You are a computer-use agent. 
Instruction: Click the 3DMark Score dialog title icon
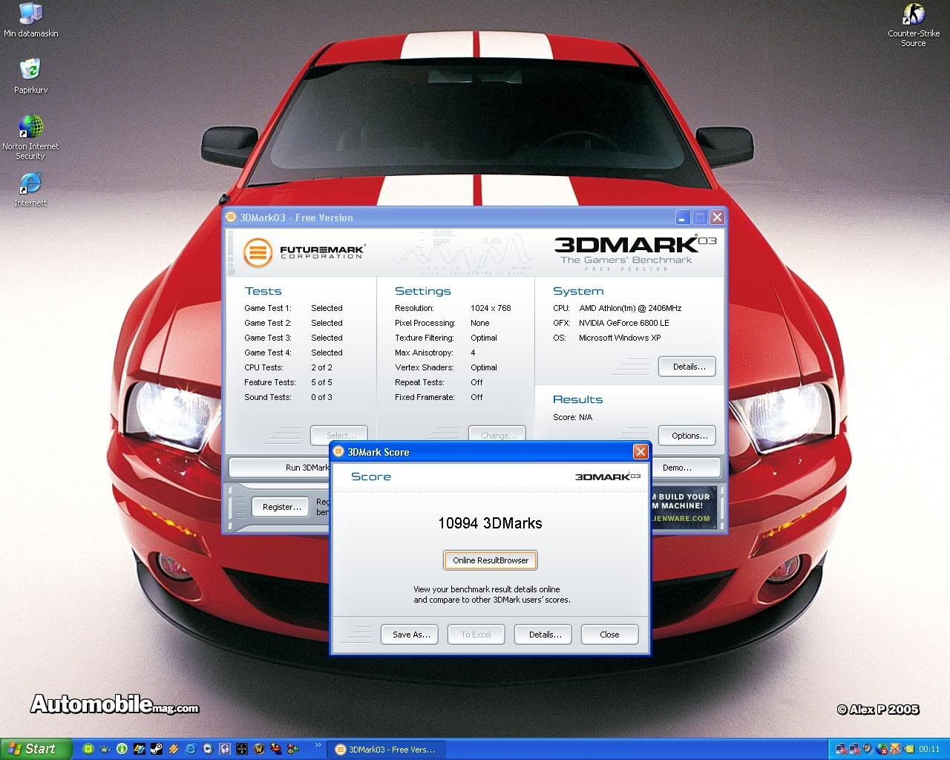click(x=339, y=452)
